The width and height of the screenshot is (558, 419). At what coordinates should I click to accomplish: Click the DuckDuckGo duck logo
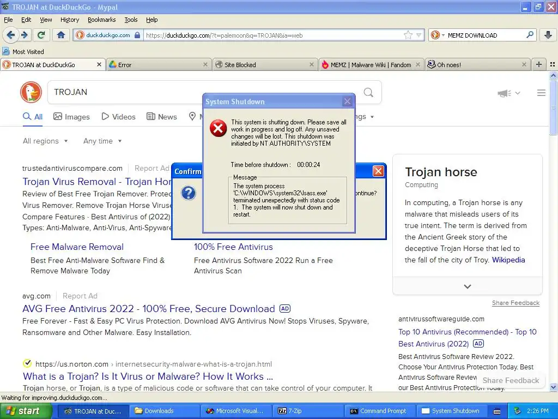click(31, 92)
